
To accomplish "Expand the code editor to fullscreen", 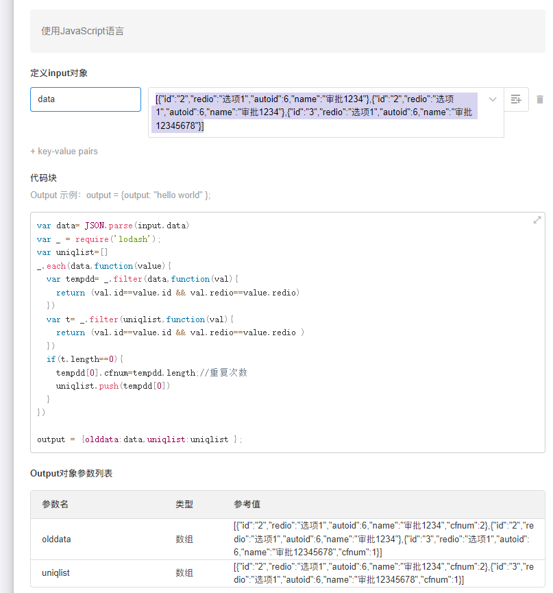I will click(537, 220).
